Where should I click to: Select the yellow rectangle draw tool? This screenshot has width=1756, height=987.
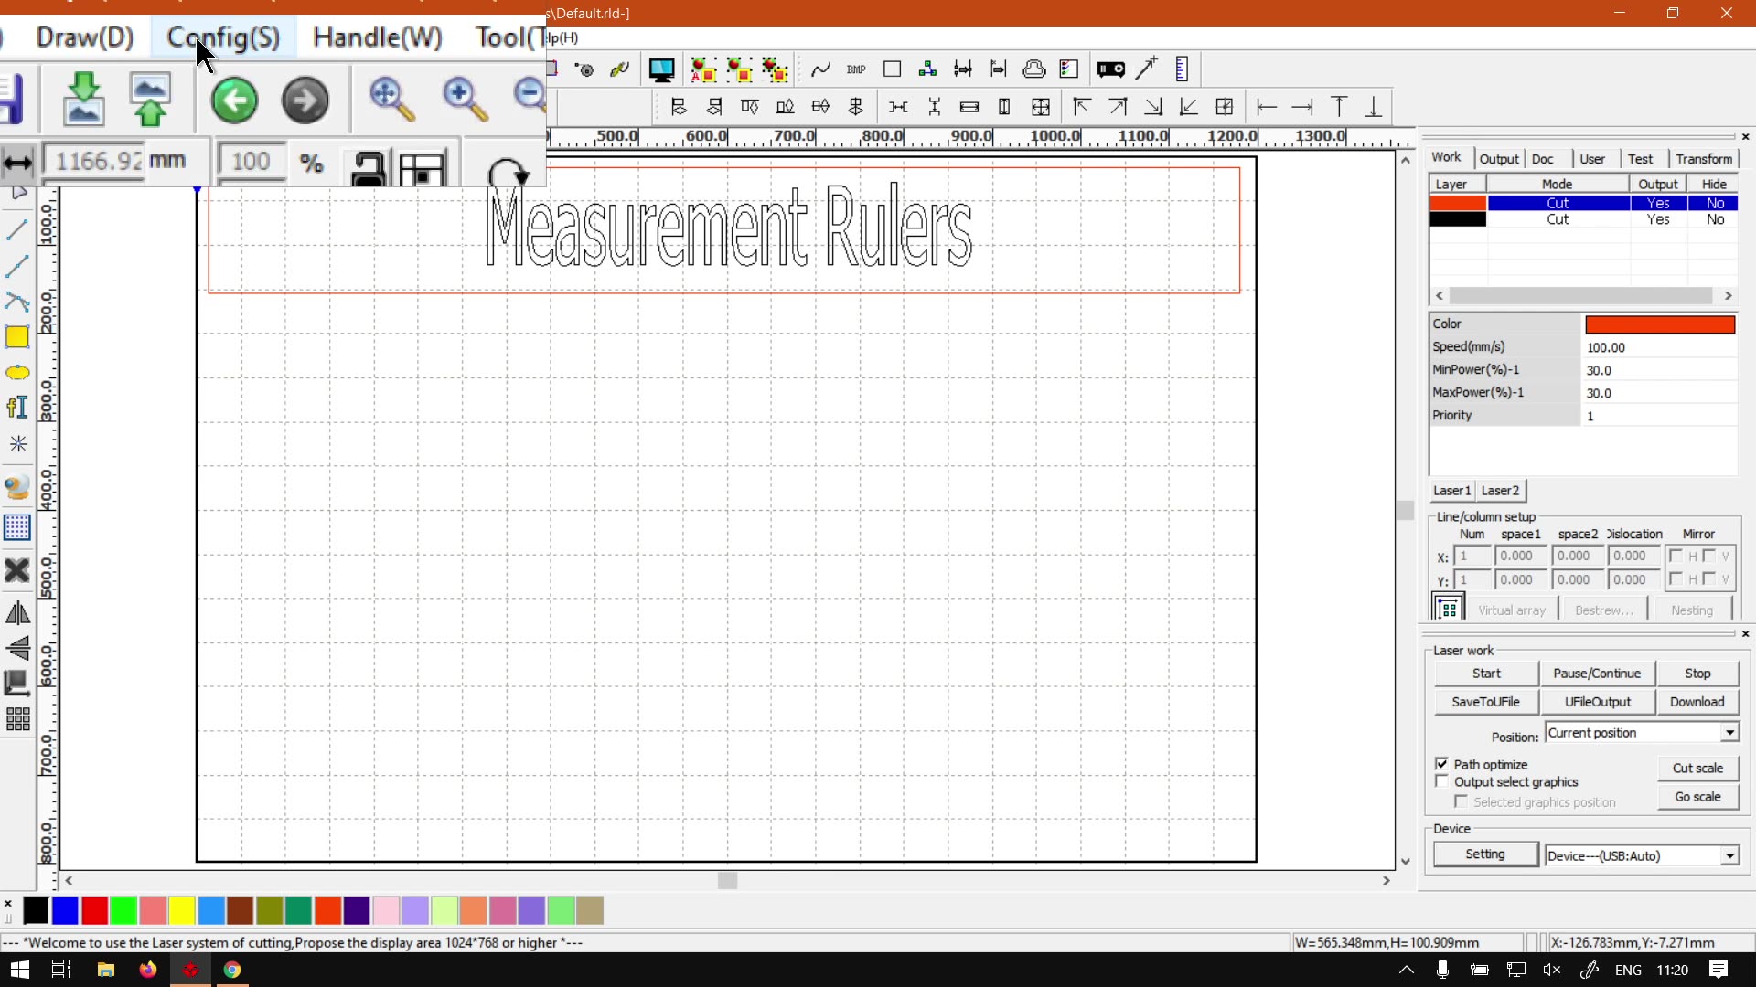coord(17,337)
